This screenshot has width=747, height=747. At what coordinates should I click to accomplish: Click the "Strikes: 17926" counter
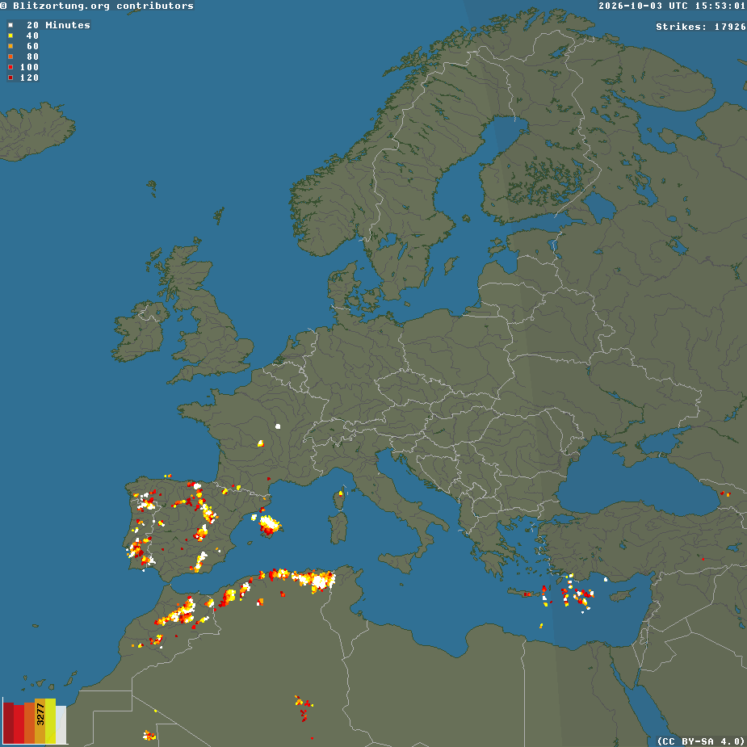pos(701,27)
